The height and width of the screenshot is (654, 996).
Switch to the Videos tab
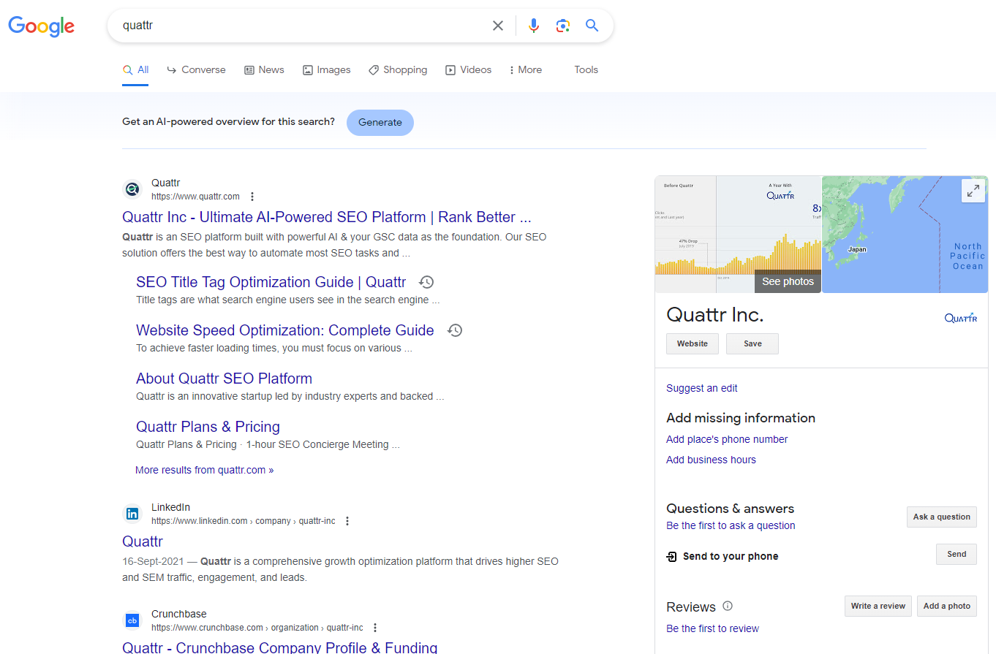tap(469, 70)
